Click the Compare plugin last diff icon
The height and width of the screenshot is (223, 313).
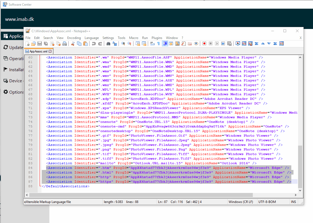click(275, 44)
